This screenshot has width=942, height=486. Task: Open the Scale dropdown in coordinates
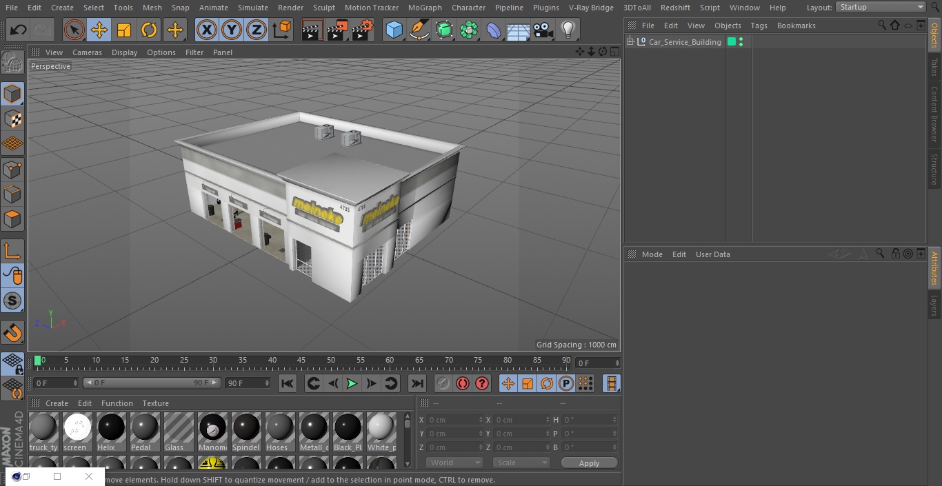click(x=521, y=463)
